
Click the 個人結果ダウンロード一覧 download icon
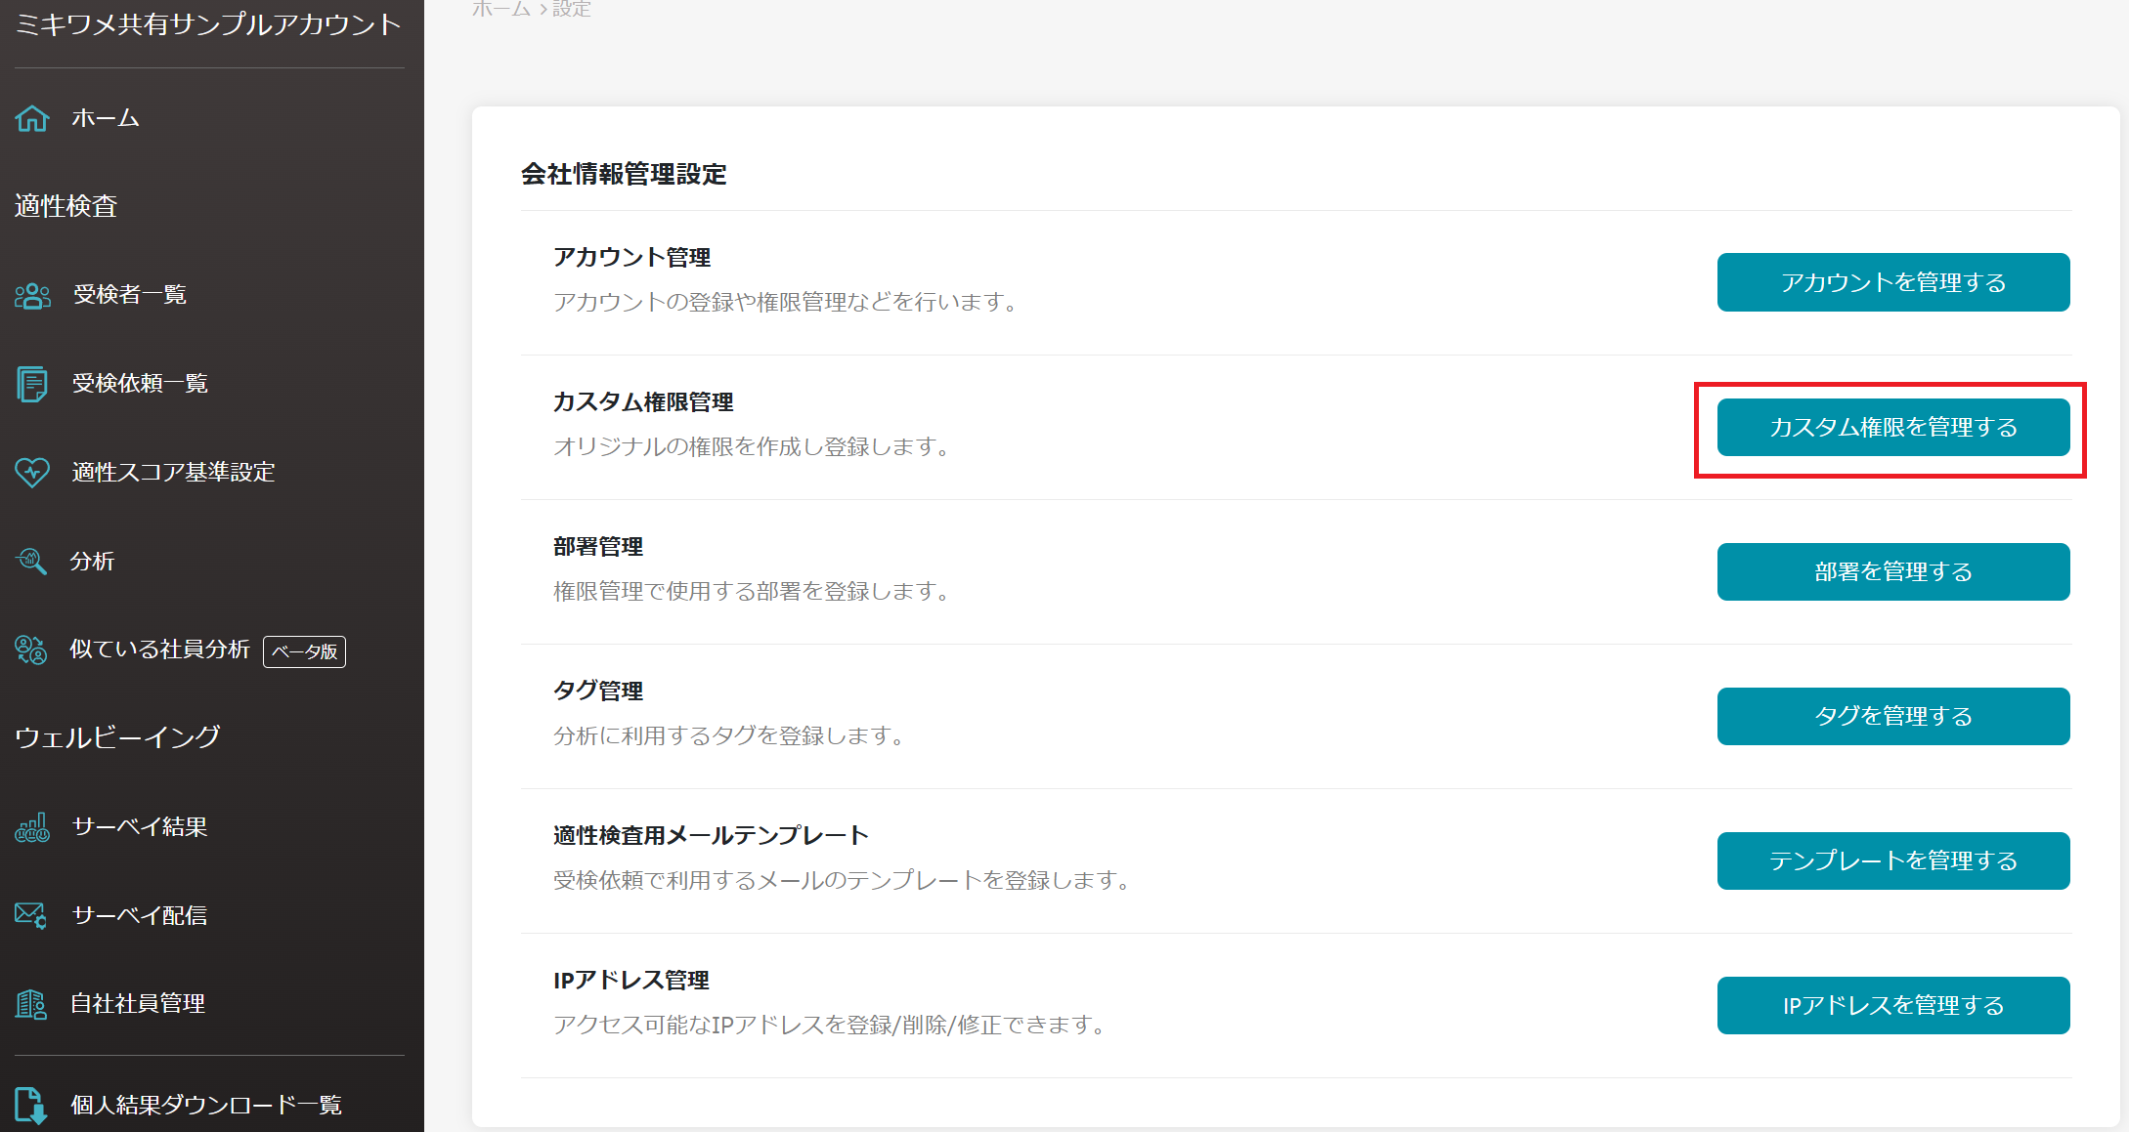pos(31,1105)
